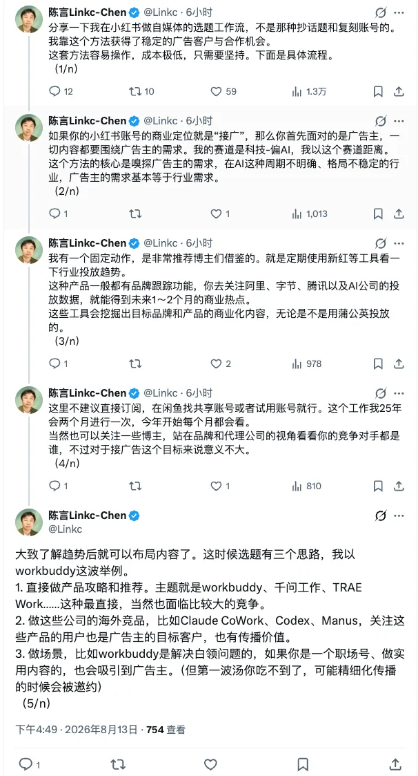The width and height of the screenshot is (418, 776).
Task: Open profile avatar of the (4/n) tweet
Action: pos(29,400)
